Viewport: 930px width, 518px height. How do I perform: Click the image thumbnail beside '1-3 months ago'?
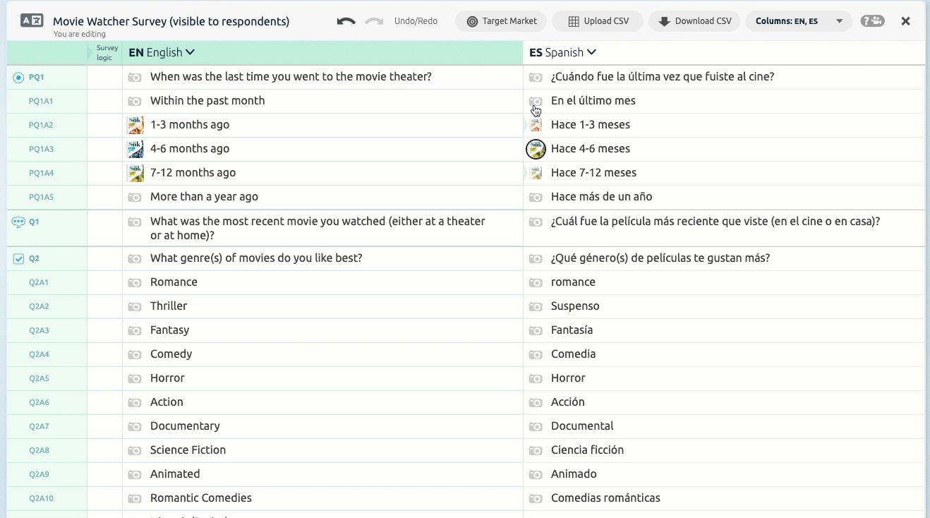coord(135,124)
